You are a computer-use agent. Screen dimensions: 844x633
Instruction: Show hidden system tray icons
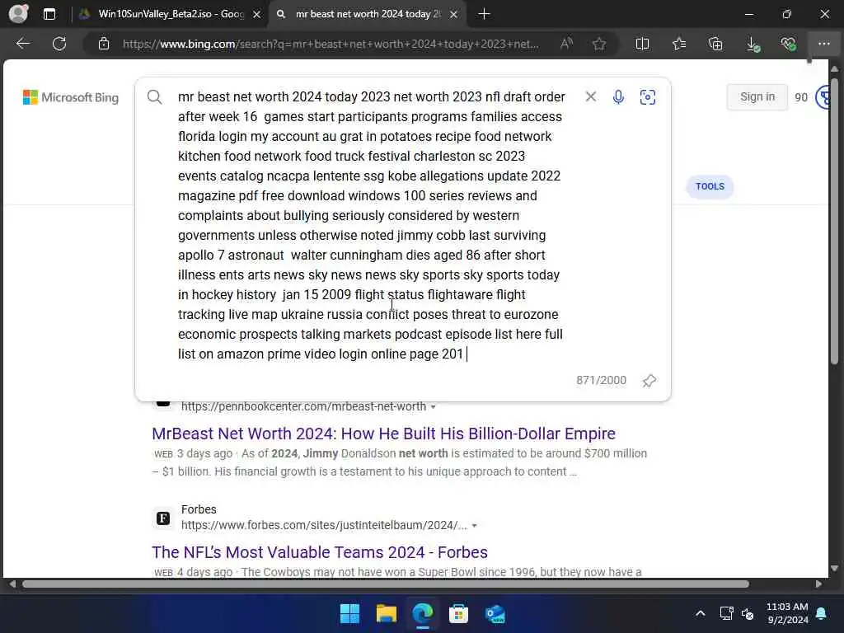point(701,613)
